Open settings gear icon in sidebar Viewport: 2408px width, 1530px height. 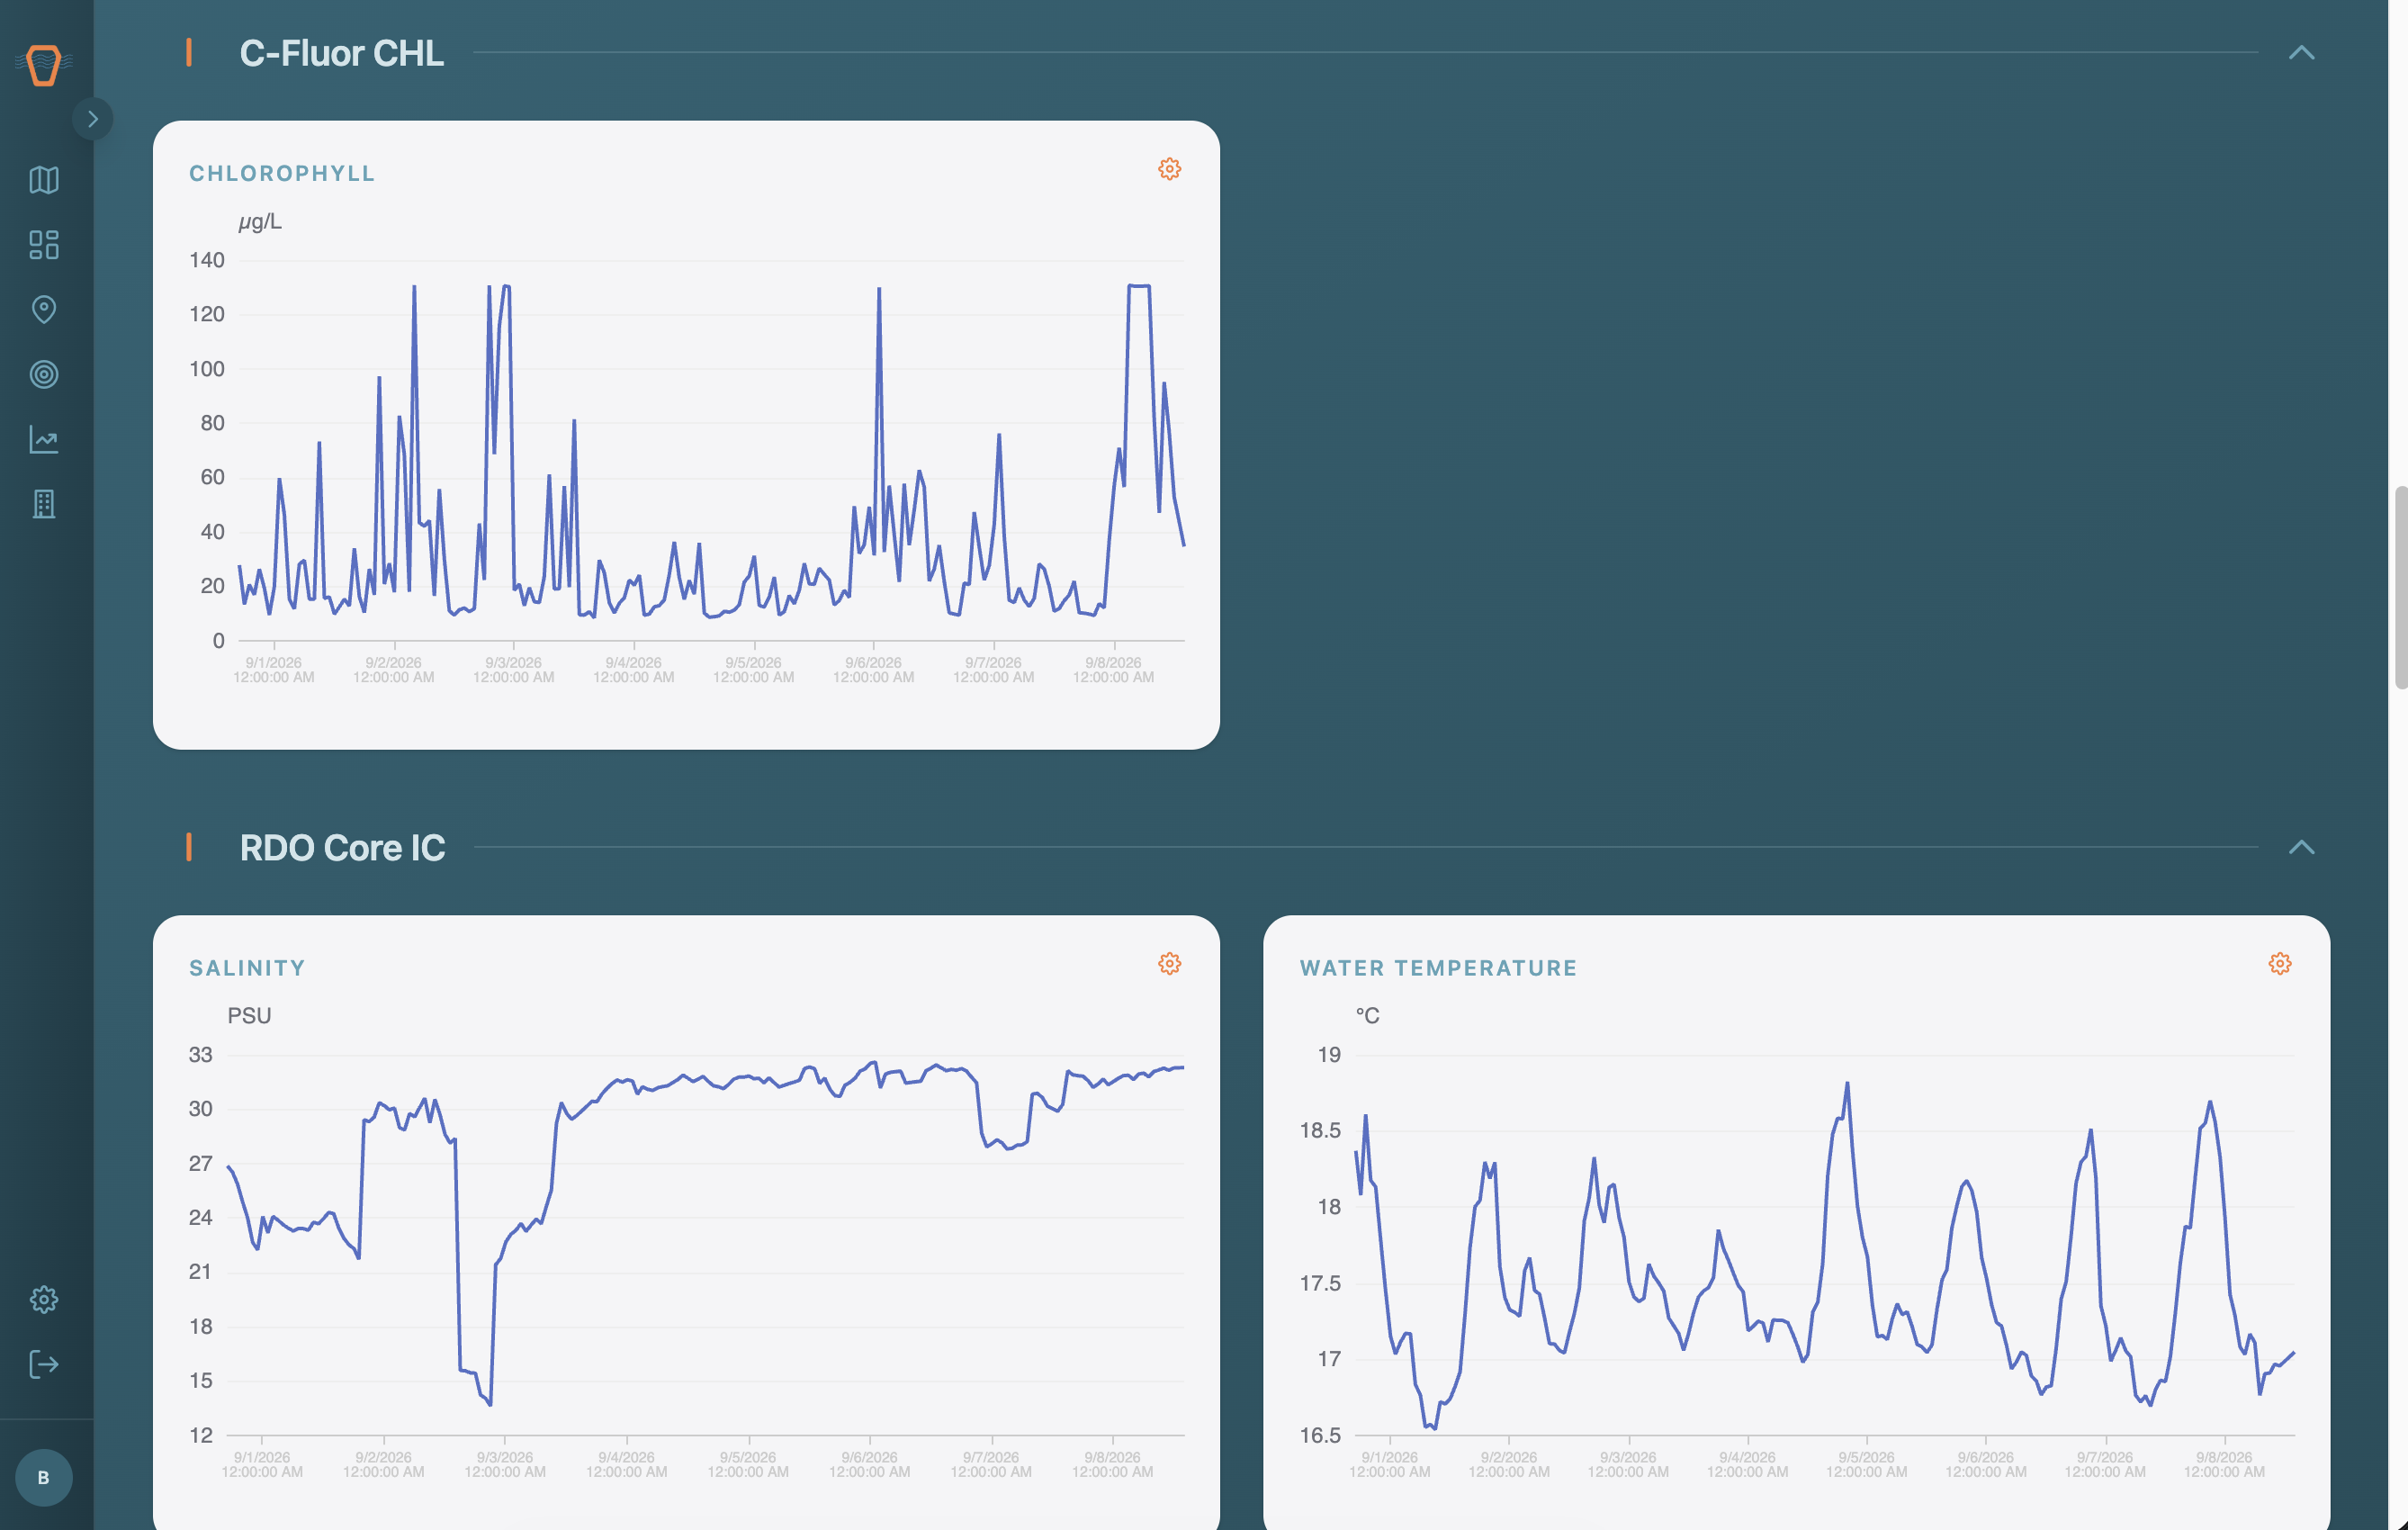tap(44, 1299)
